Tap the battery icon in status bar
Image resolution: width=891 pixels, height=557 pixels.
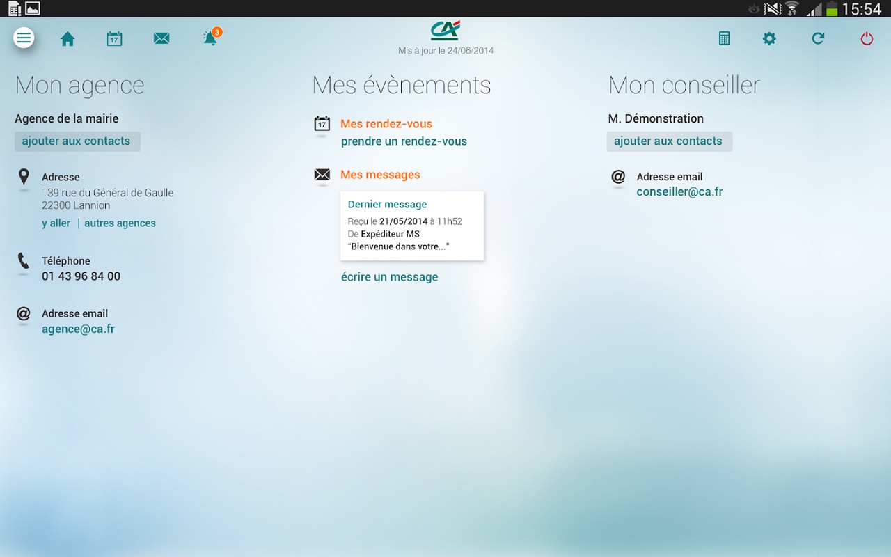point(832,9)
